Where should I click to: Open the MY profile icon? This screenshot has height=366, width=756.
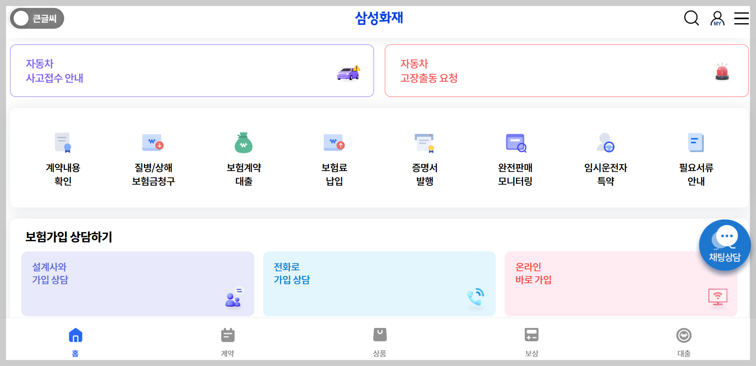717,18
